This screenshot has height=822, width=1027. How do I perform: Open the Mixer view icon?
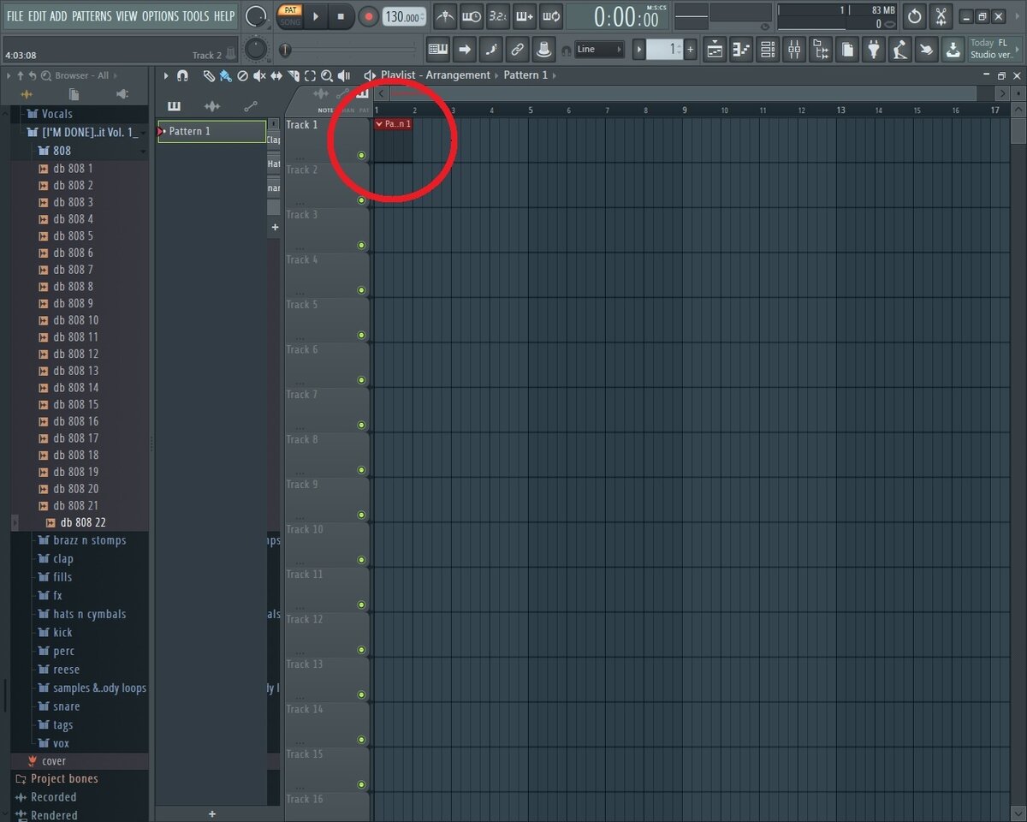pyautogui.click(x=794, y=50)
